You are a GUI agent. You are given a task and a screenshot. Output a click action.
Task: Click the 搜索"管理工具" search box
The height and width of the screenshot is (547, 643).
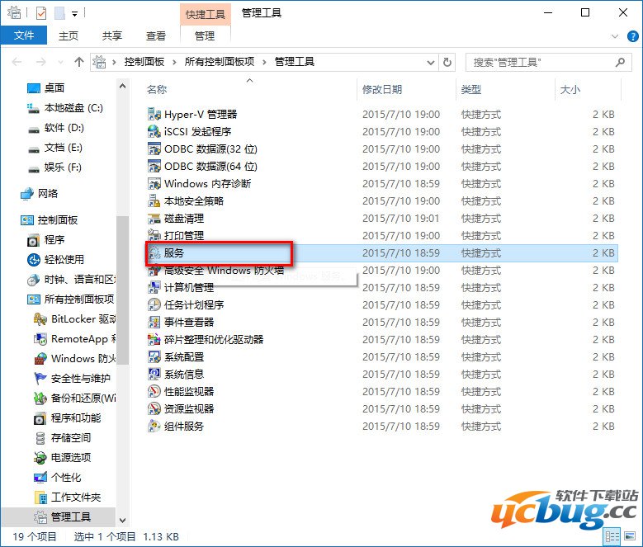tap(541, 62)
